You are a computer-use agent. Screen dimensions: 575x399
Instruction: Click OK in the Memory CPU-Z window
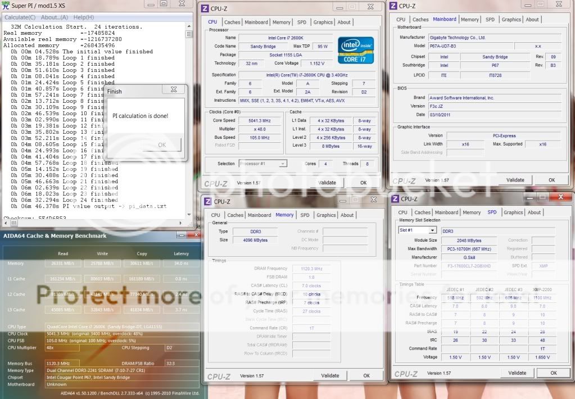[366, 375]
